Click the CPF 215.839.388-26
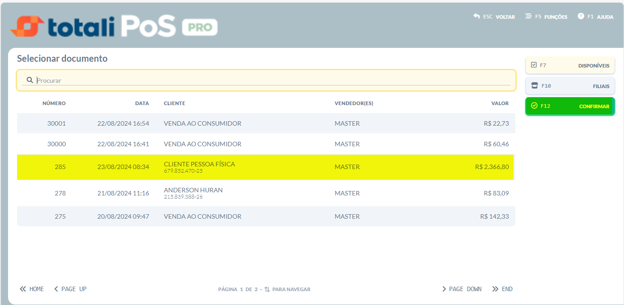Image resolution: width=624 pixels, height=305 pixels. click(183, 197)
